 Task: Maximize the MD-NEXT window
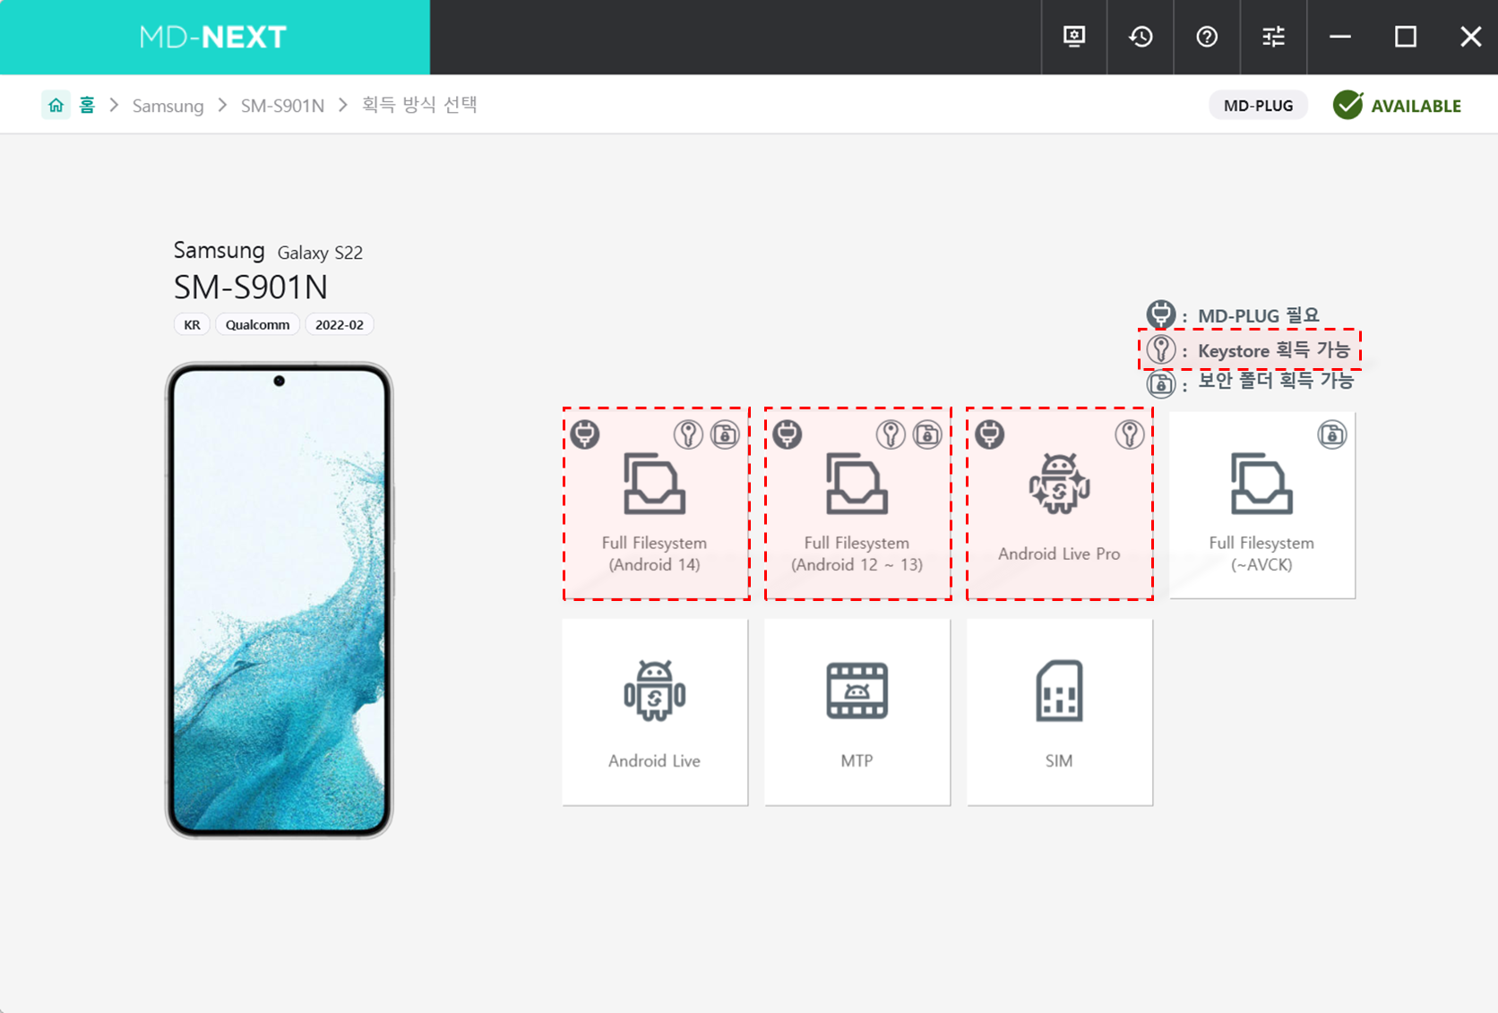point(1406,37)
